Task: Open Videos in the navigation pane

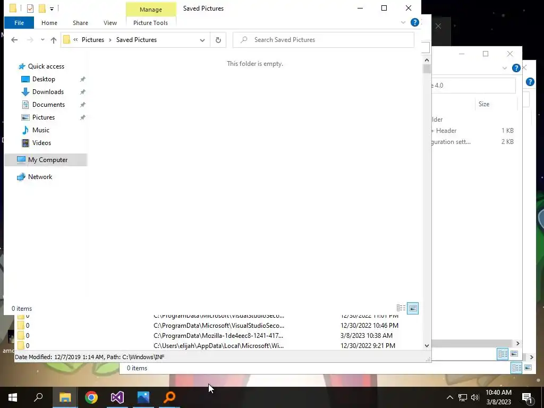Action: coord(41,143)
